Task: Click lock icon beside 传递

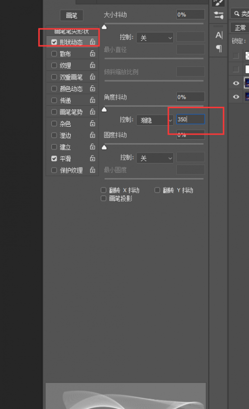Action: pos(93,100)
